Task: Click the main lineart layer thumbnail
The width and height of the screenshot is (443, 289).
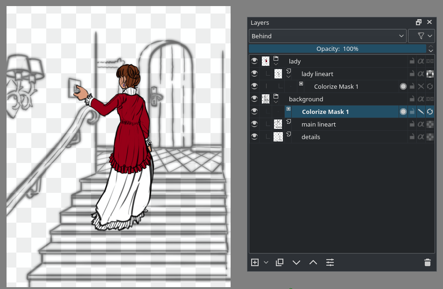Action: 278,124
